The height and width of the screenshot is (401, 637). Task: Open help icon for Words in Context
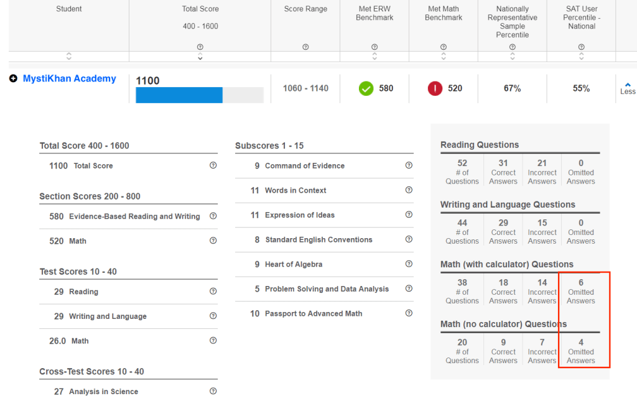point(409,190)
